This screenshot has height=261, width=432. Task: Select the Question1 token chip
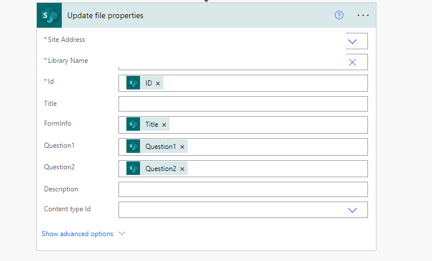click(160, 147)
